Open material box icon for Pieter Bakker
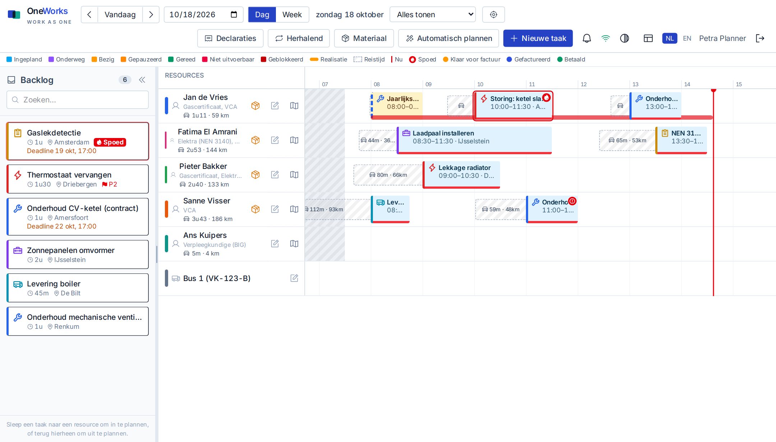Image resolution: width=776 pixels, height=442 pixels. [x=255, y=175]
